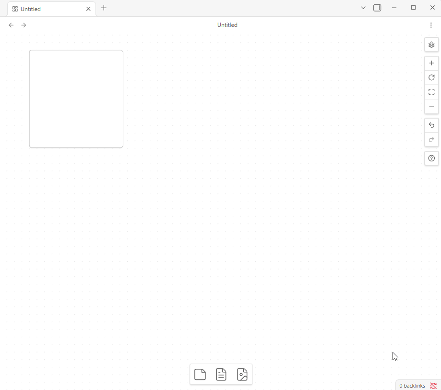Image resolution: width=441 pixels, height=390 pixels.
Task: Navigate back with the left arrow
Action: (11, 25)
